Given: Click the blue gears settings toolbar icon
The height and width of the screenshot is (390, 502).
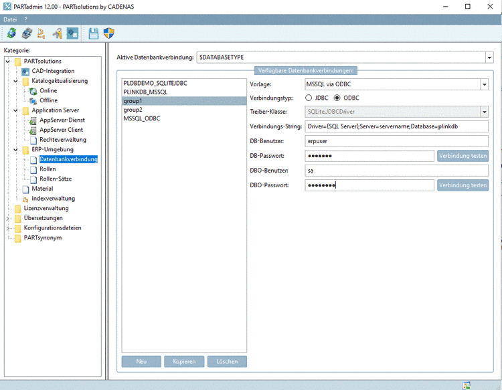Looking at the screenshot, I should (x=72, y=33).
